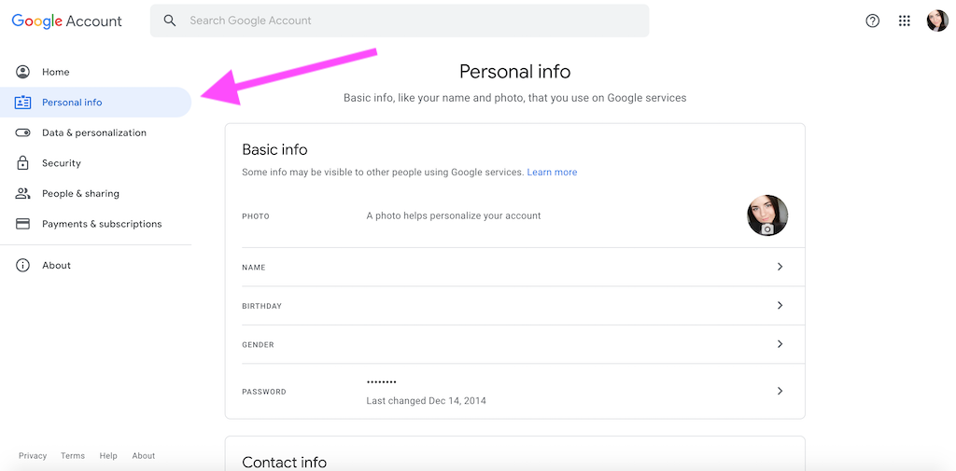Image resolution: width=956 pixels, height=471 pixels.
Task: Open the Google apps grid icon
Action: 904,21
